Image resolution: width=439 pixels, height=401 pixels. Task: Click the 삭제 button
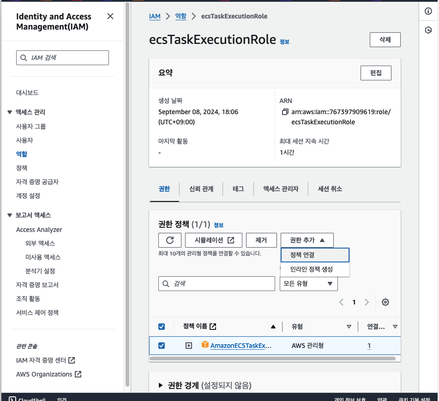385,40
